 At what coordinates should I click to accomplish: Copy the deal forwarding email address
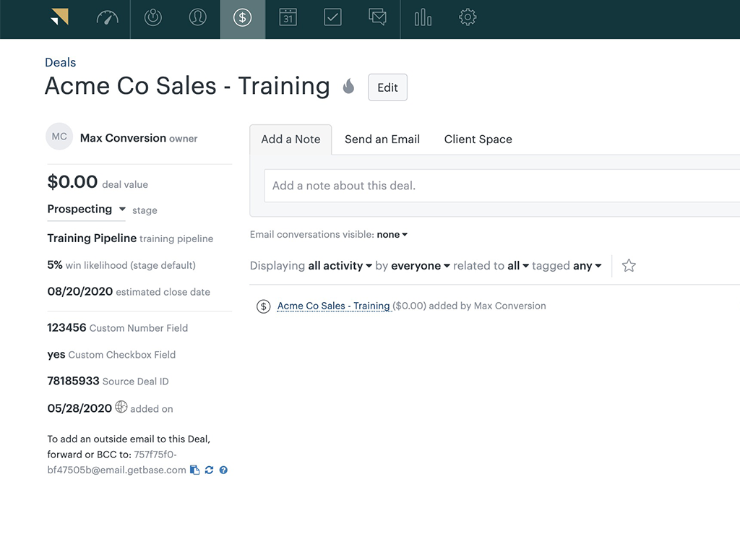click(x=194, y=470)
